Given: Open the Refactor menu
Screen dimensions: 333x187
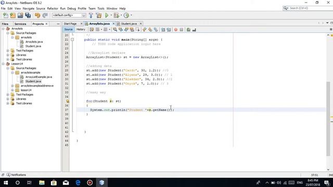Looking at the screenshot, I should (53, 8).
